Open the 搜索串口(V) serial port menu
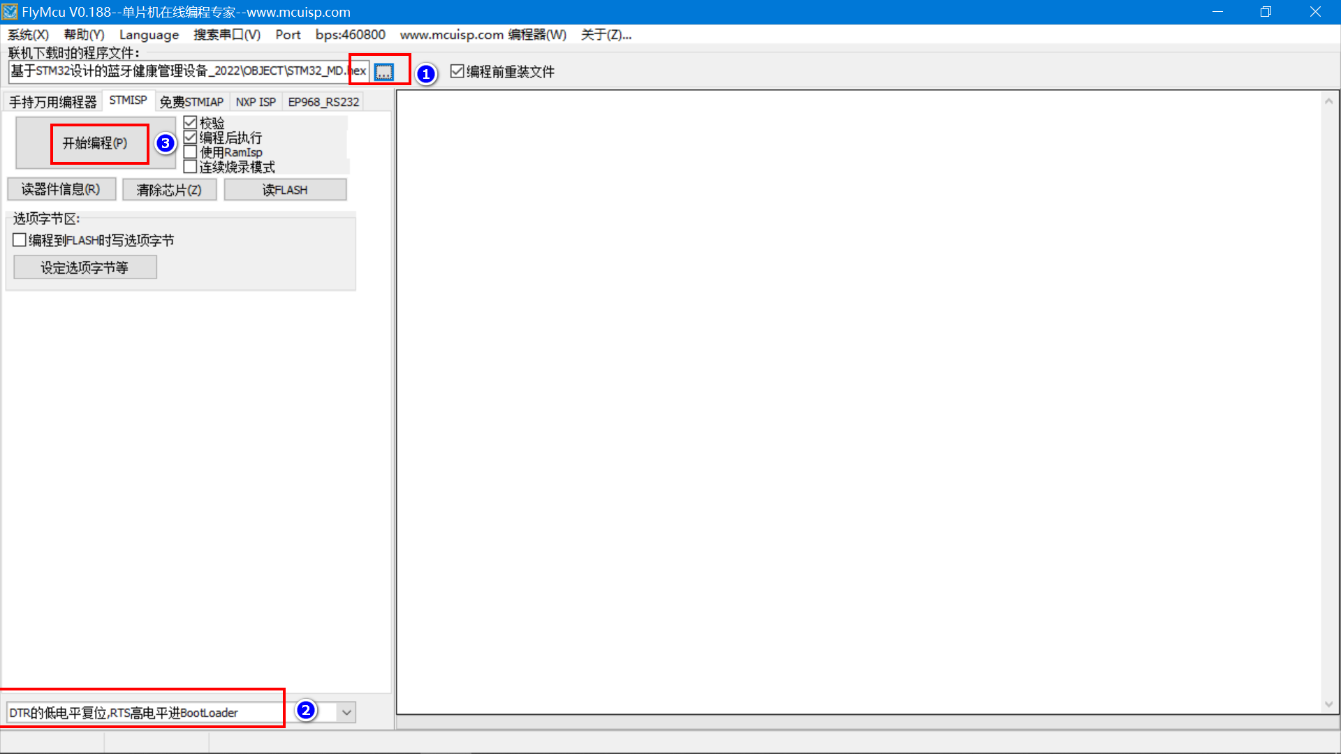Screen dimensions: 1341x754 (x=227, y=34)
